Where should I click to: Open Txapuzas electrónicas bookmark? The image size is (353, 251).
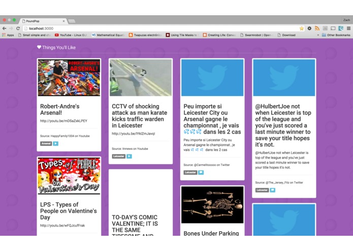point(145,35)
